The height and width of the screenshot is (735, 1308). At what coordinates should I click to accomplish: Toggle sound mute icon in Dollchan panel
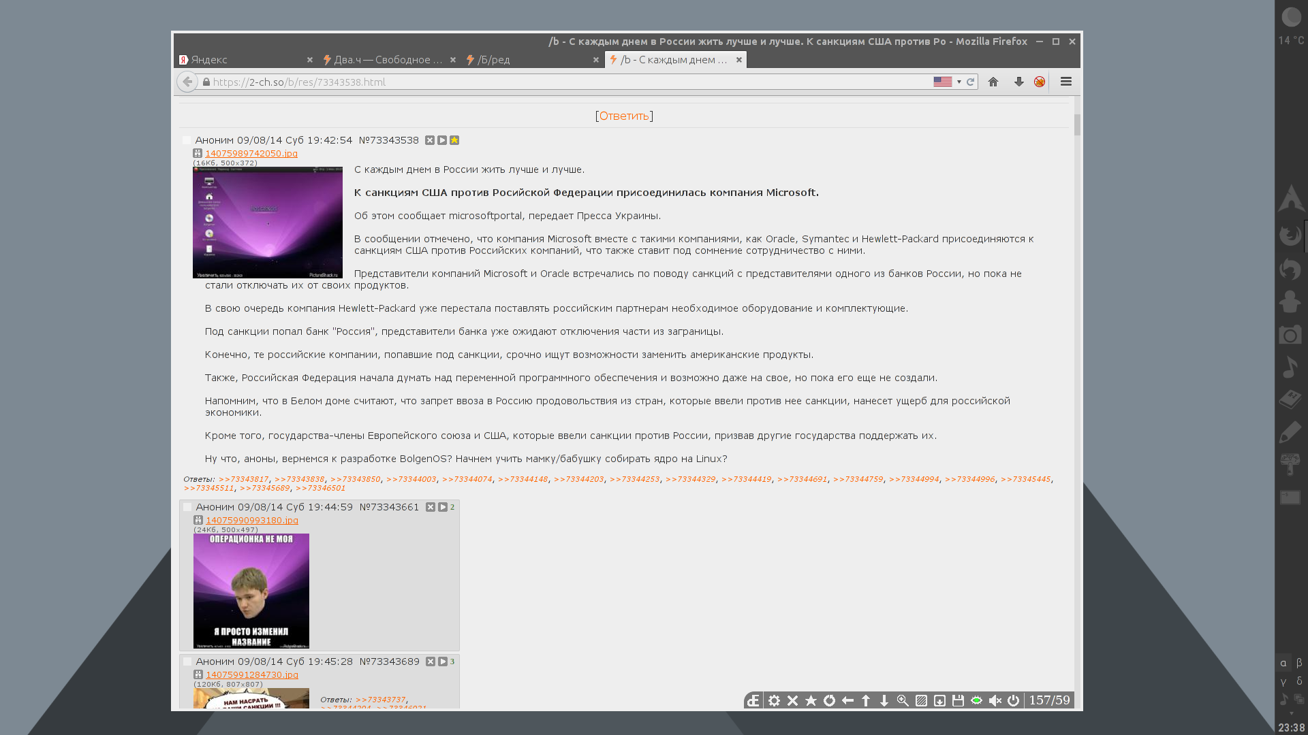[x=995, y=700]
